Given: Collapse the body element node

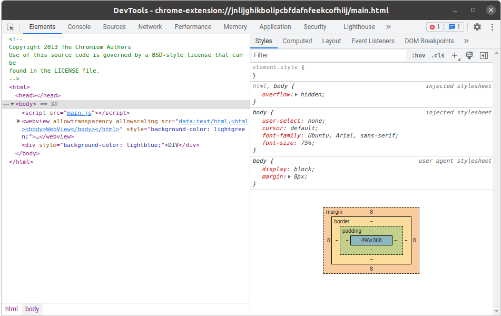Looking at the screenshot, I should (13, 104).
